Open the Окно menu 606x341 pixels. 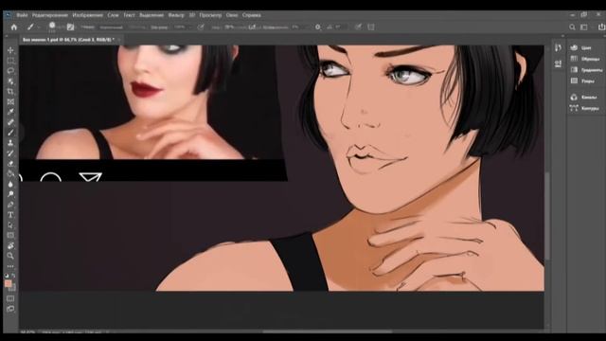tap(232, 15)
